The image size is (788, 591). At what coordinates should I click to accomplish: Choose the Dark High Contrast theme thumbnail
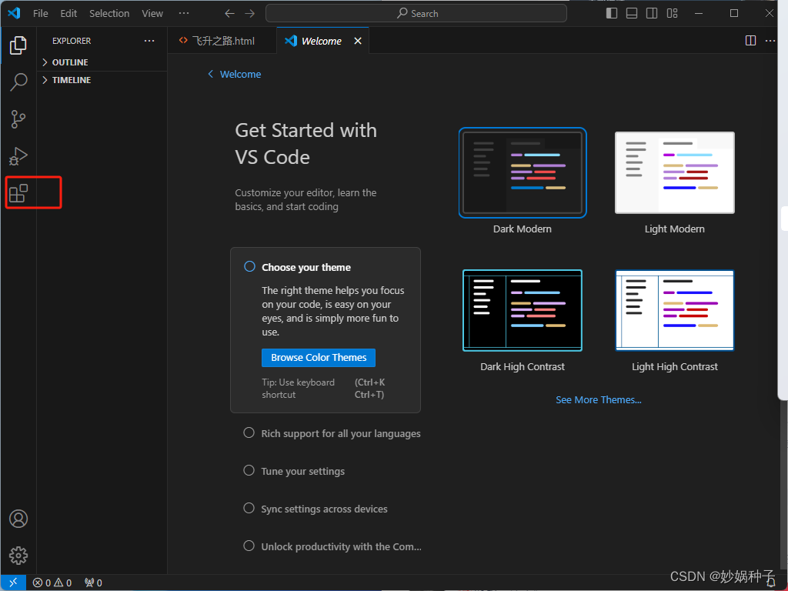point(523,310)
